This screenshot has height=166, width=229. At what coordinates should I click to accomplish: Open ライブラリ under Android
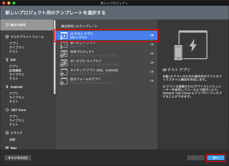click(x=17, y=97)
